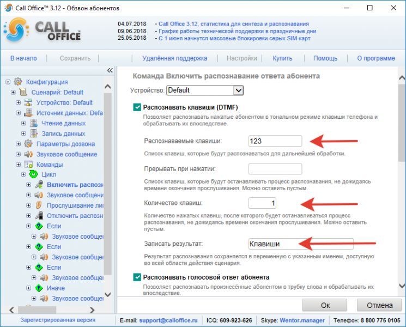The height and width of the screenshot is (327, 406).
Task: Click the Чтение данных icon
Action: pos(33,123)
